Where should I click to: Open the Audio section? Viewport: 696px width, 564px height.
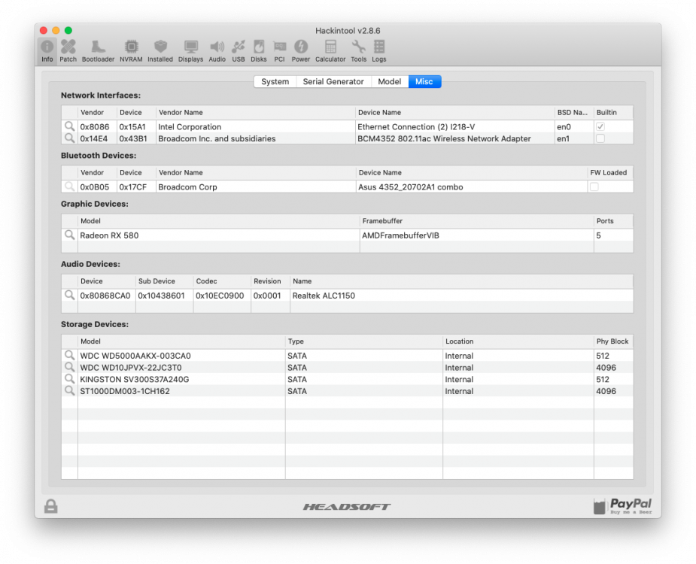point(217,51)
